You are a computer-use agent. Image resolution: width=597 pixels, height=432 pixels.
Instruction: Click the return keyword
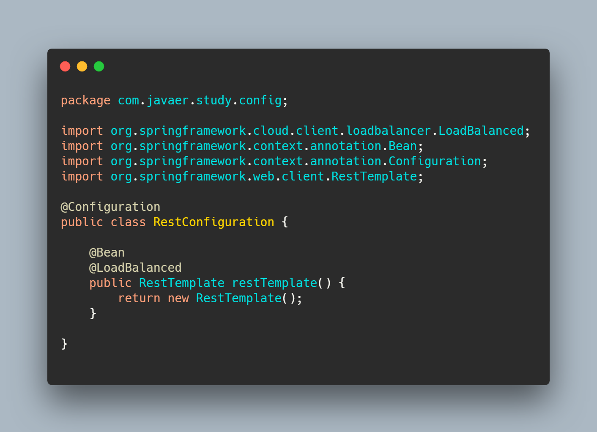point(139,298)
